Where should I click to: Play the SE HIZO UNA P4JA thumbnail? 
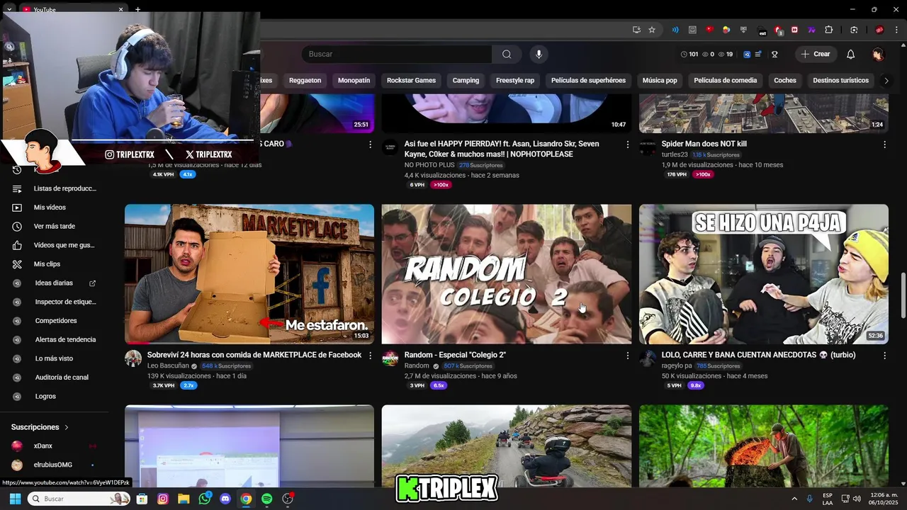pos(764,274)
